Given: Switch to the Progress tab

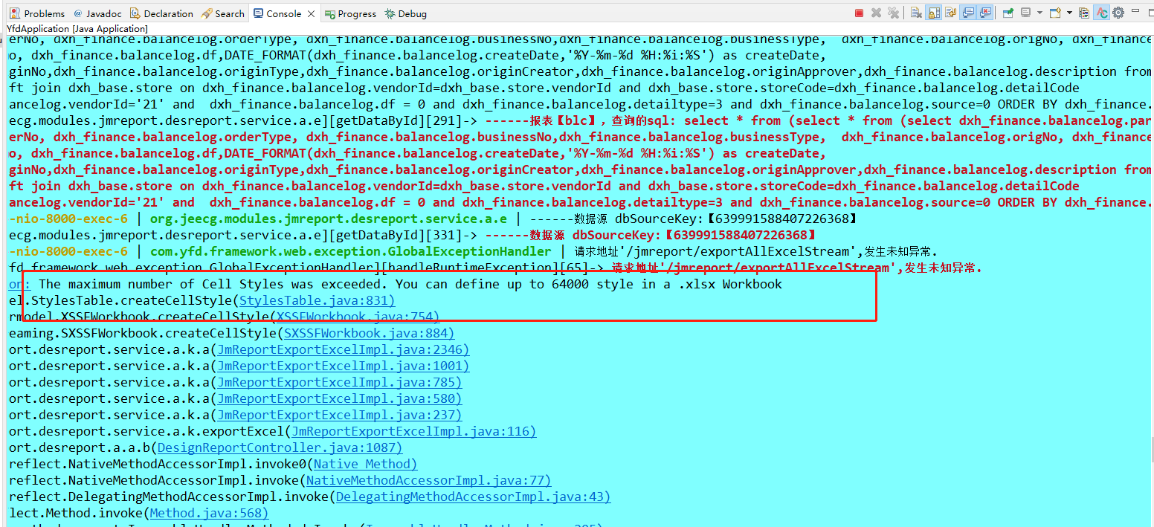Looking at the screenshot, I should point(350,13).
